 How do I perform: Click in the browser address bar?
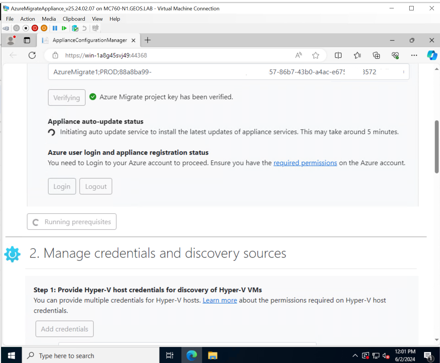pos(172,55)
